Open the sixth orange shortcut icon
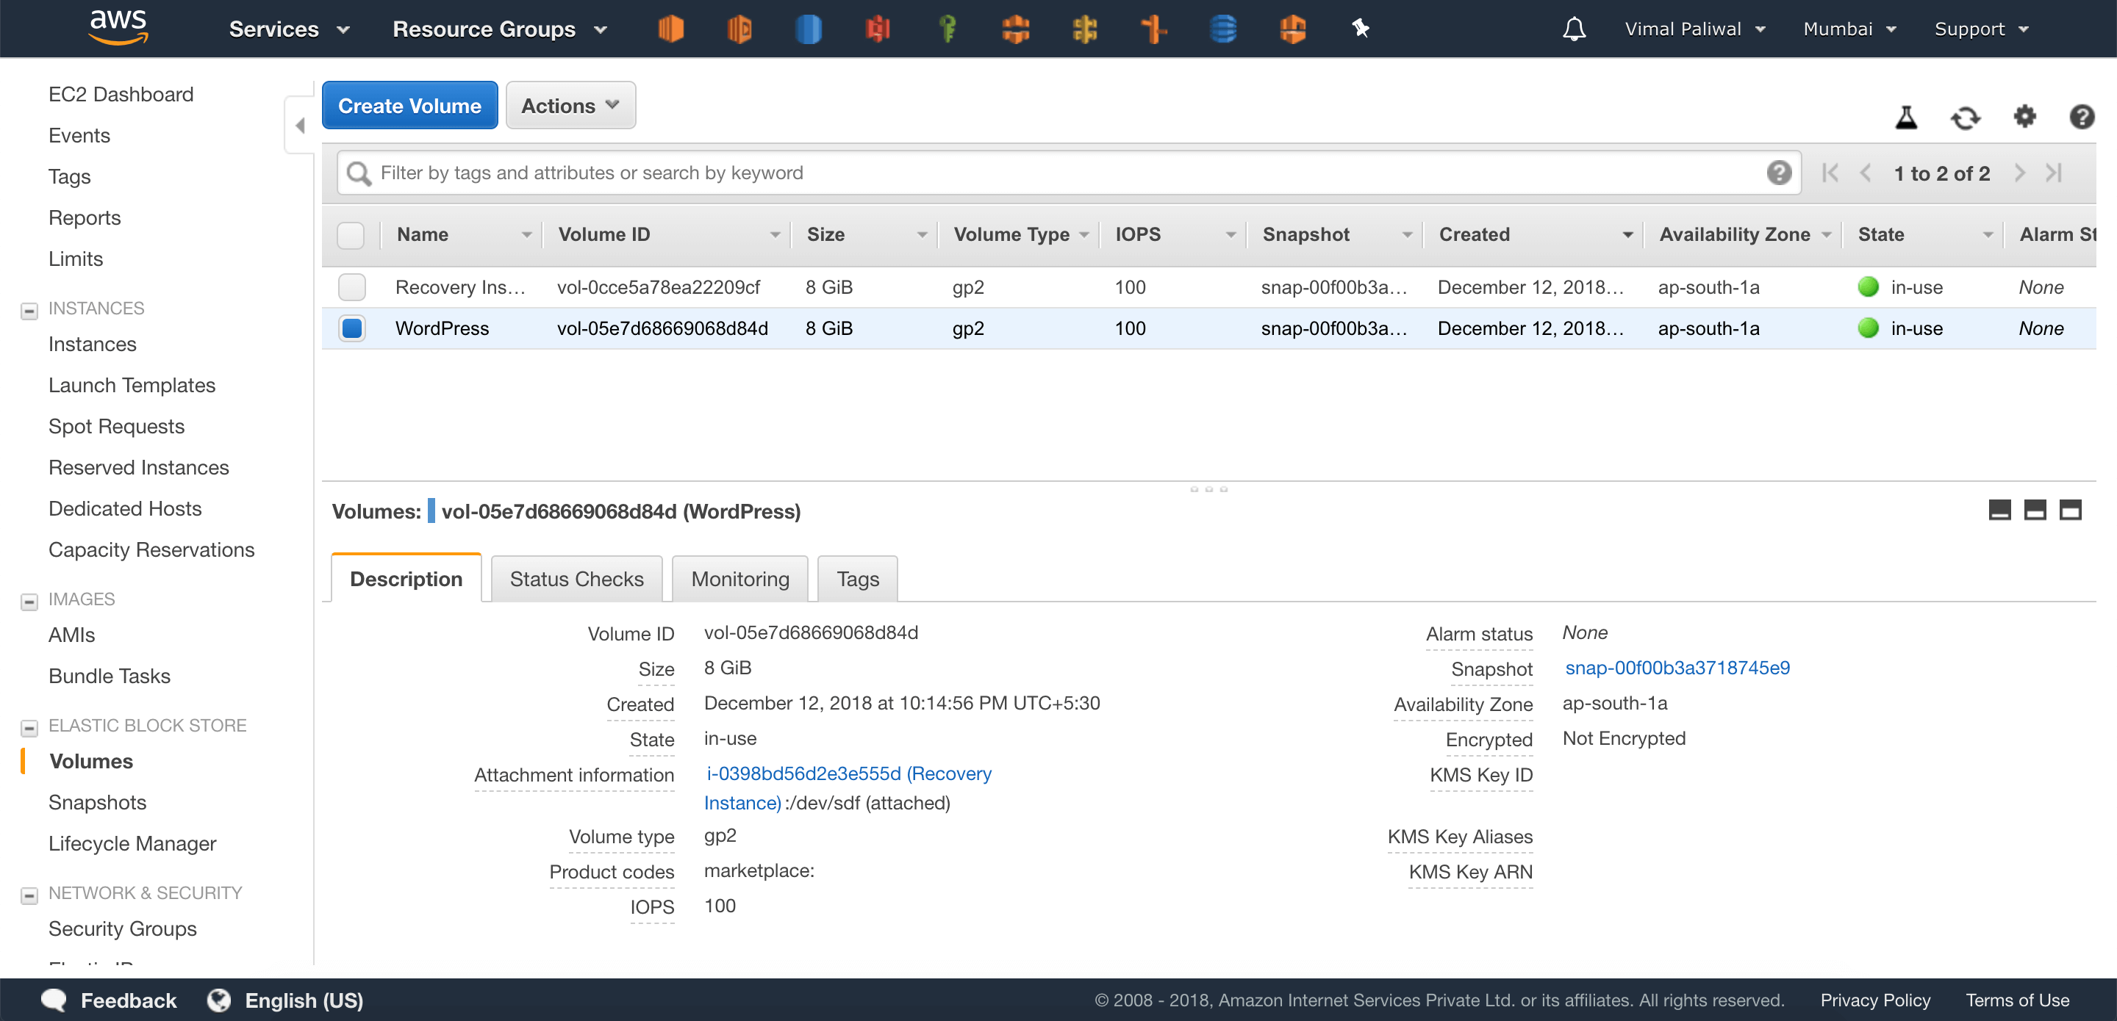Image resolution: width=2117 pixels, height=1021 pixels. (1016, 29)
